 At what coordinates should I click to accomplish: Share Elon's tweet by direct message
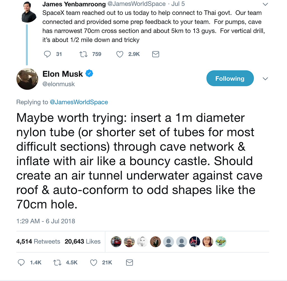[129, 263]
